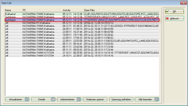Screen dimensions: 188x106
Task: Select off row for KATHARINA-PC\Katharina
Action: click(82, 23)
